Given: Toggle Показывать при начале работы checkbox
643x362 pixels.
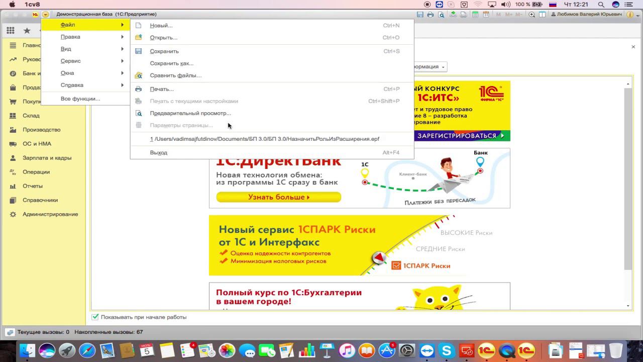Looking at the screenshot, I should [x=95, y=317].
